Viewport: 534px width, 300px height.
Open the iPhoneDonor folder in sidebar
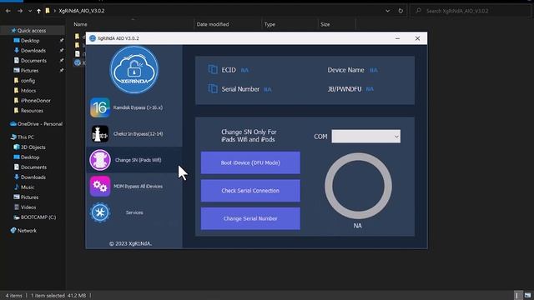coord(35,101)
